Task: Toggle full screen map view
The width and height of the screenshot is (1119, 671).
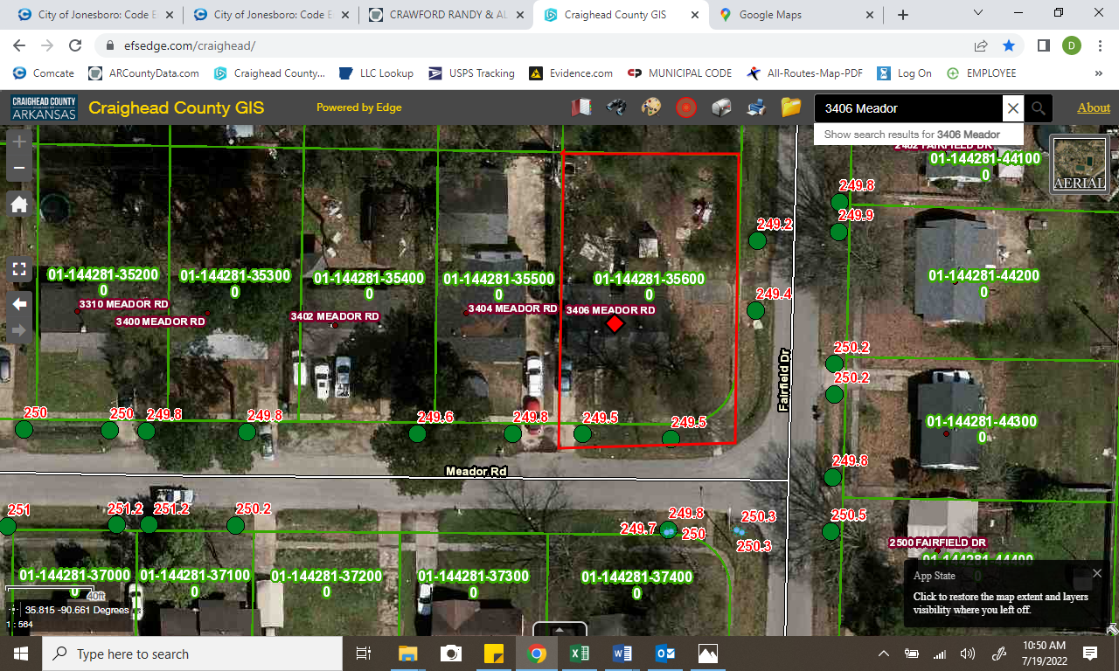Action: pos(19,268)
